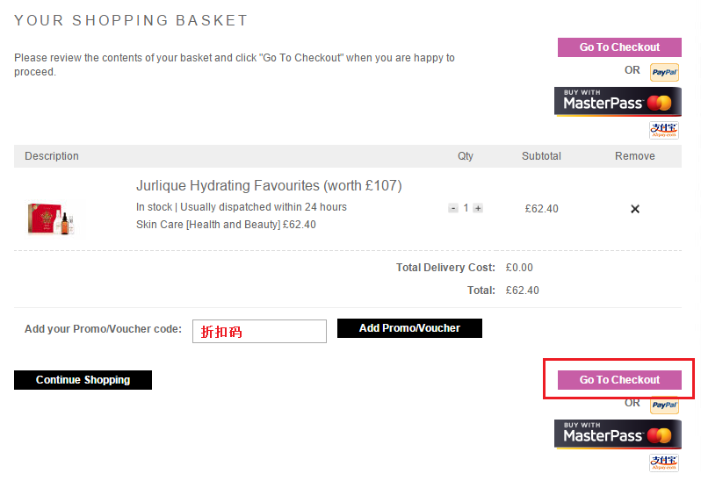Increase quantity with the plus button
Viewport: 701px width, 488px height.
(x=478, y=208)
